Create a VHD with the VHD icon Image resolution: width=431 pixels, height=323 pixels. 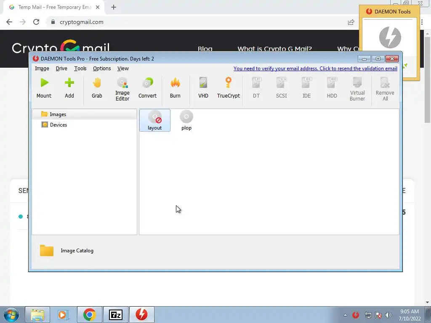tap(203, 88)
